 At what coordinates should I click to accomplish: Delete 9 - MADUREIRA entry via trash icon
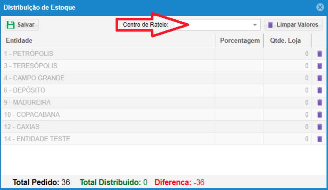pyautogui.click(x=320, y=102)
